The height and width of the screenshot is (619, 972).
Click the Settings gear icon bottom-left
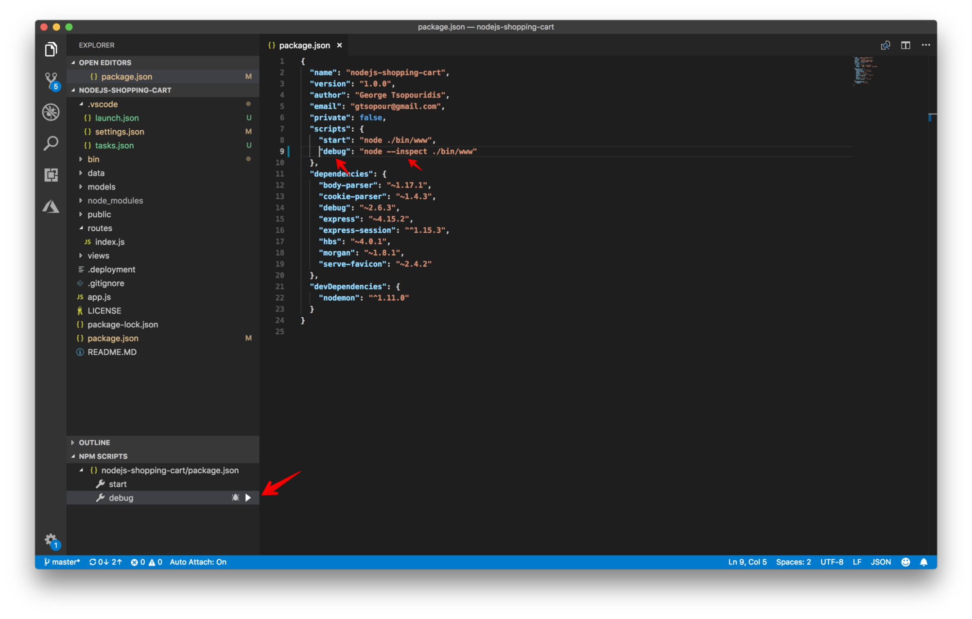tap(50, 539)
